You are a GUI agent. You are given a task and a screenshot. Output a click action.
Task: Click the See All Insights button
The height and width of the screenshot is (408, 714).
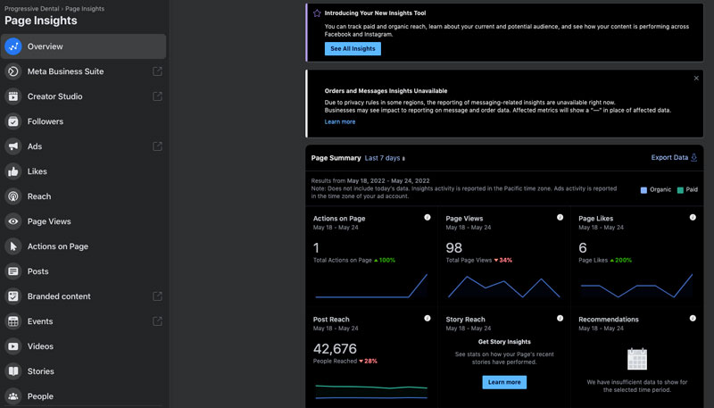coord(353,49)
